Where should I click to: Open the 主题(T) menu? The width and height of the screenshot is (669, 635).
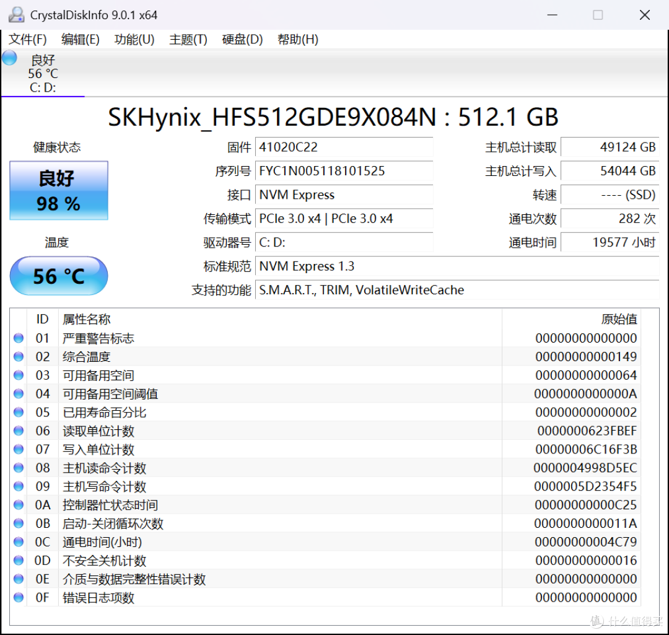click(188, 39)
